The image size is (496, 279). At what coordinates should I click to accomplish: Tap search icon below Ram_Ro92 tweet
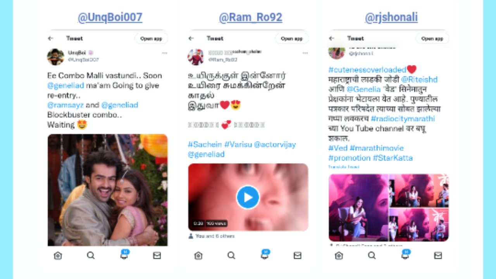[231, 255]
